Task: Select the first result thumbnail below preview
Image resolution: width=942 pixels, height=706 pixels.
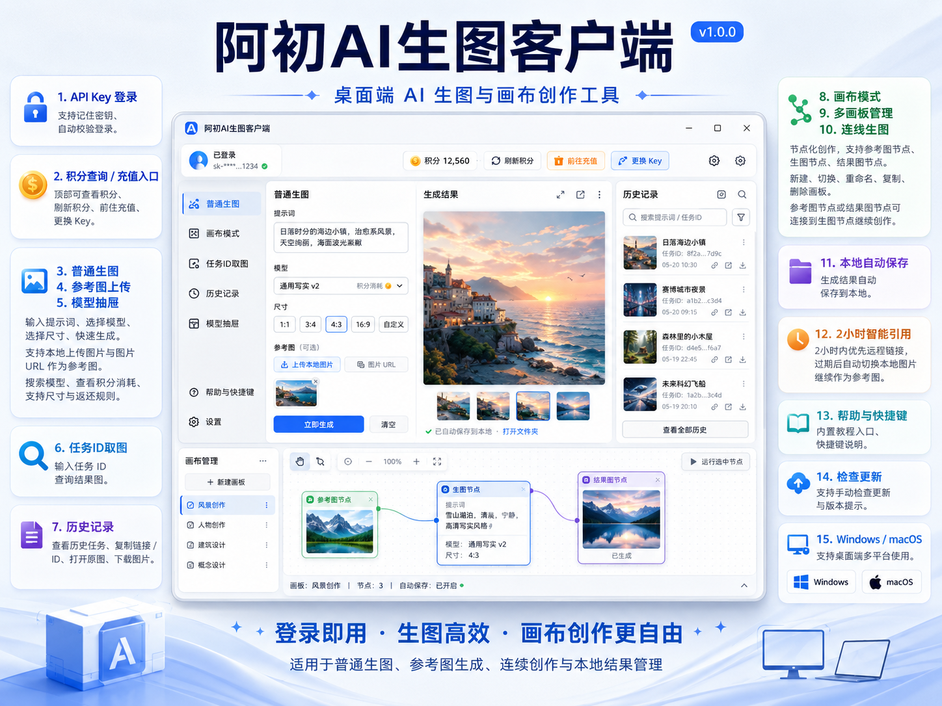Action: tap(453, 406)
